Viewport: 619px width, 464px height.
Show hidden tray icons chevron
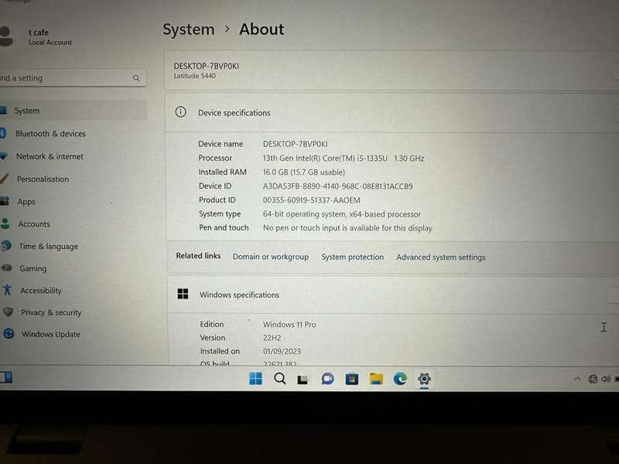coord(577,379)
